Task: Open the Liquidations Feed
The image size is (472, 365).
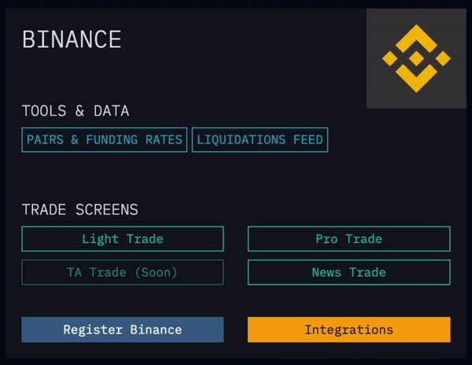Action: [260, 140]
